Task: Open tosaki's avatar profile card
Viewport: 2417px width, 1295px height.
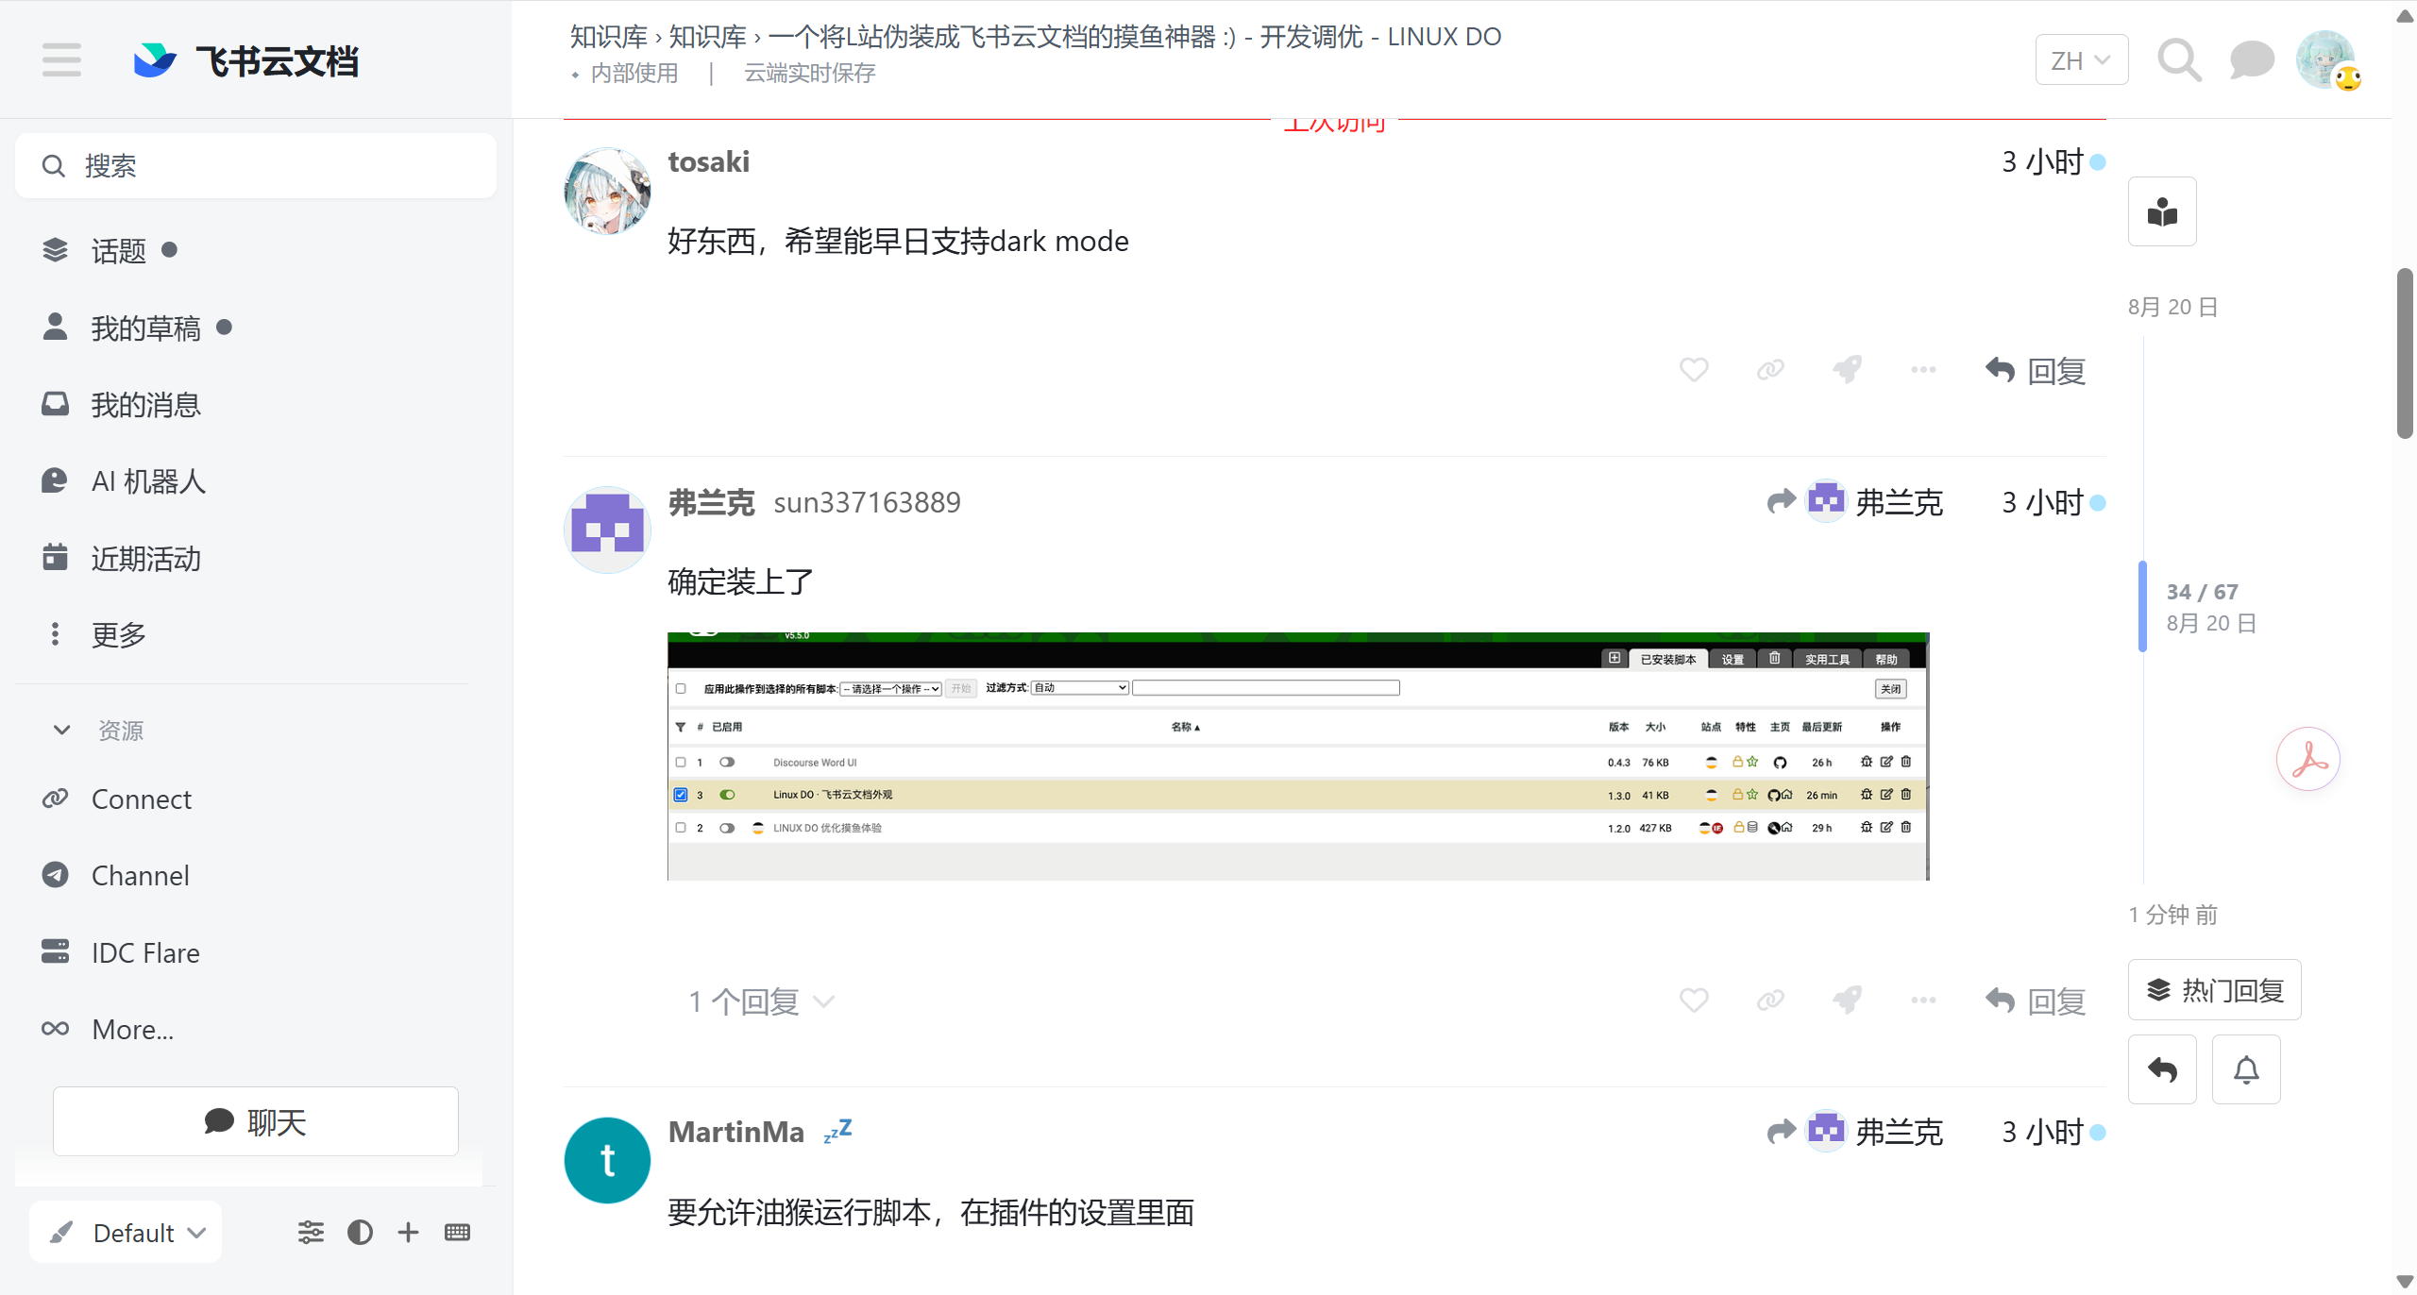Action: (x=607, y=191)
